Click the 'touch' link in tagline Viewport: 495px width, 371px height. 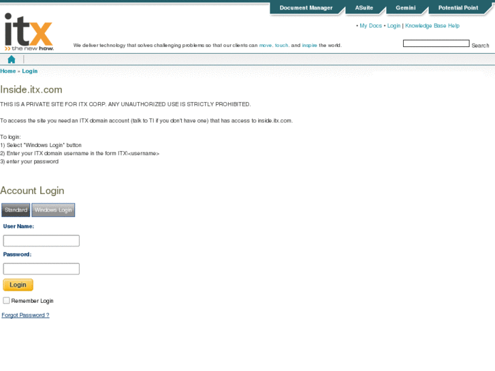point(281,46)
